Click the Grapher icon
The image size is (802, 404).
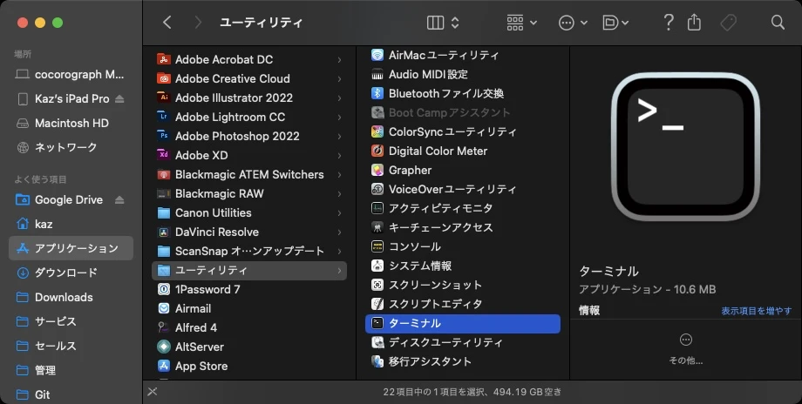(x=377, y=170)
